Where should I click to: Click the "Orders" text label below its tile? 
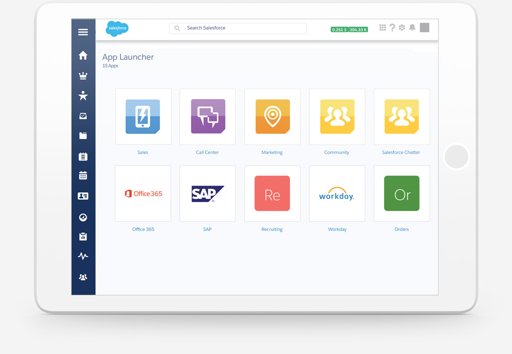pyautogui.click(x=402, y=229)
